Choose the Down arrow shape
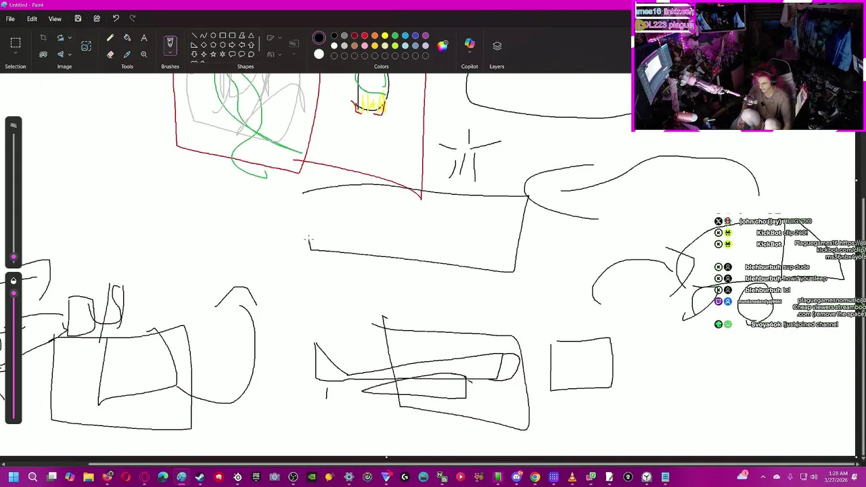Image resolution: width=866 pixels, height=487 pixels. coord(194,54)
